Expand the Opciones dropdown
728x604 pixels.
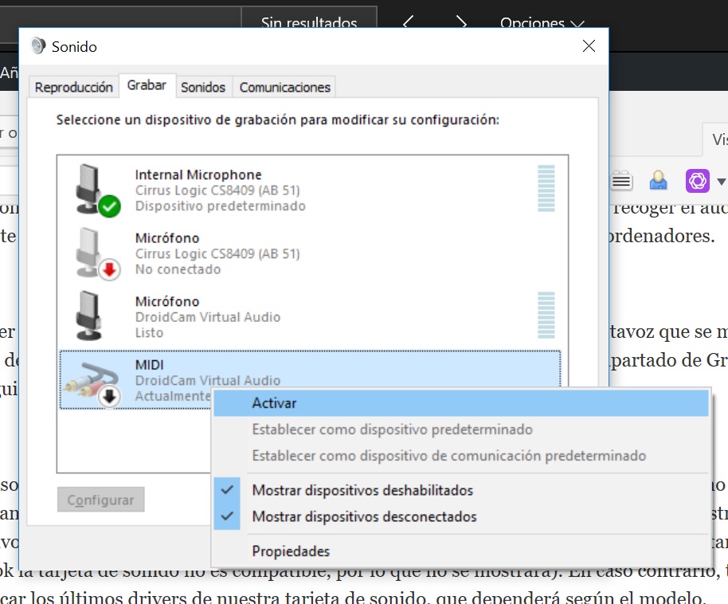(x=542, y=23)
